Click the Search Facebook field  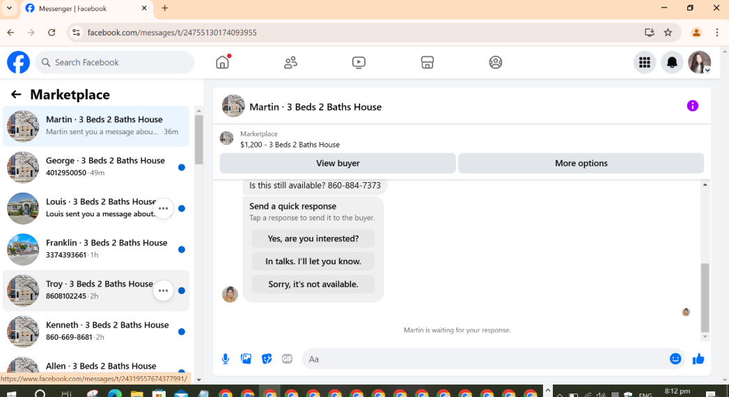114,62
